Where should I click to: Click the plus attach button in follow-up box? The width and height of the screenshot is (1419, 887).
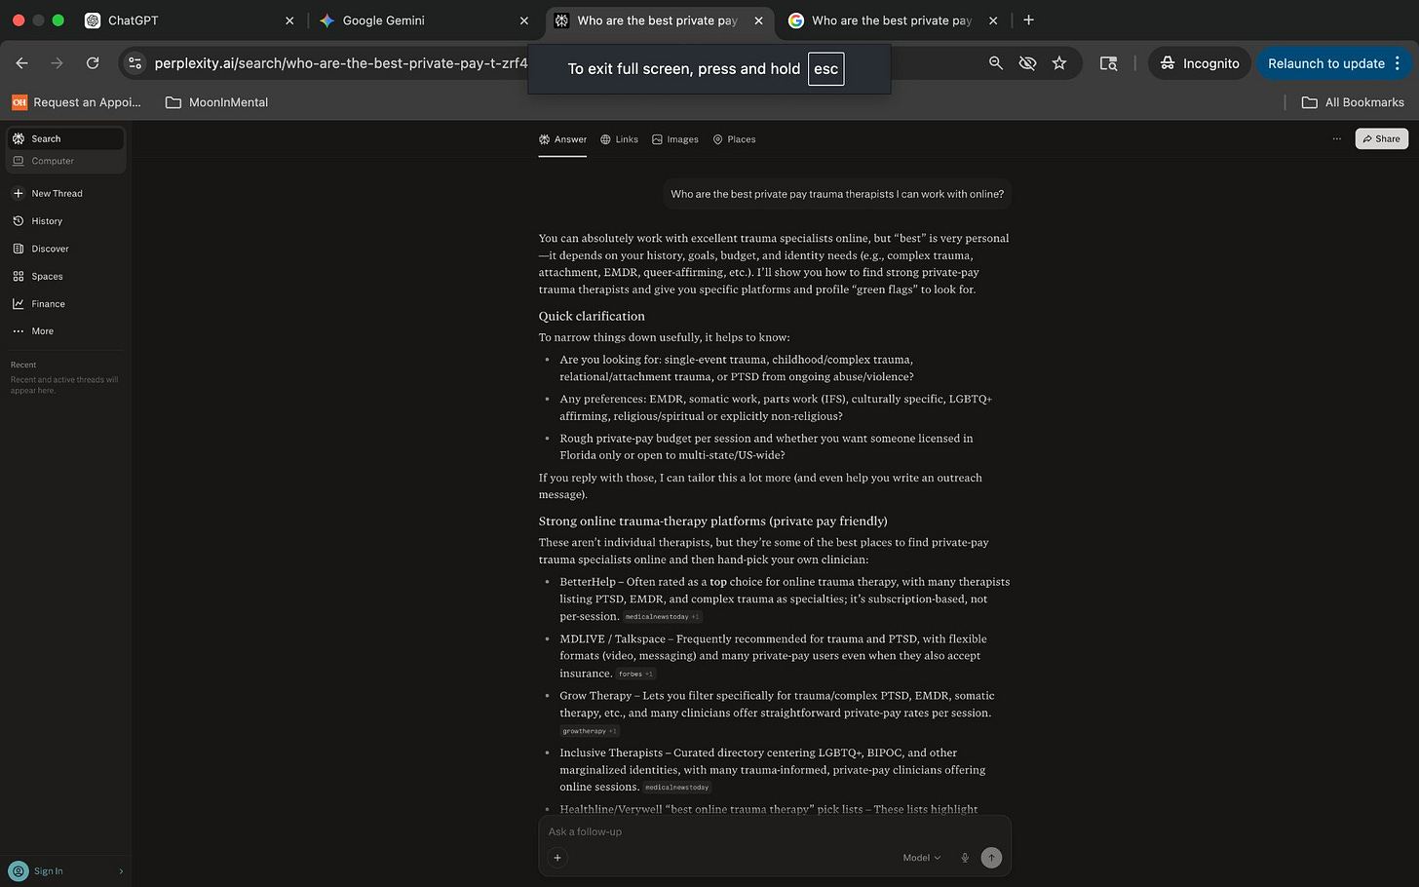[557, 858]
